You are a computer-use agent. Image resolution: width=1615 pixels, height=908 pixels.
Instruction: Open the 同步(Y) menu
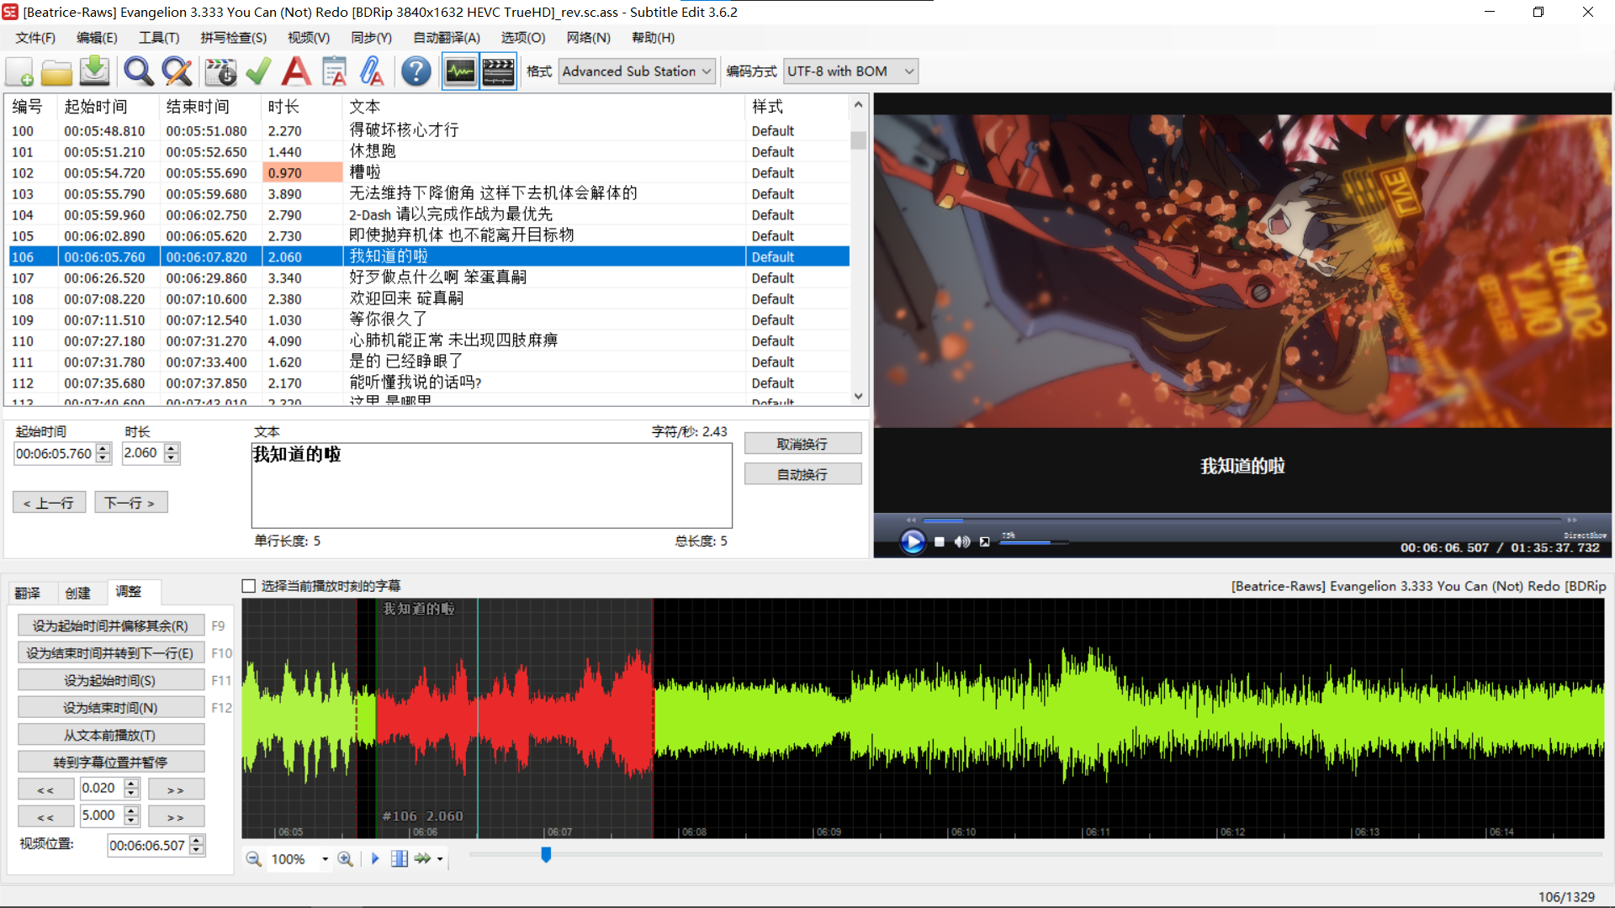click(x=371, y=38)
